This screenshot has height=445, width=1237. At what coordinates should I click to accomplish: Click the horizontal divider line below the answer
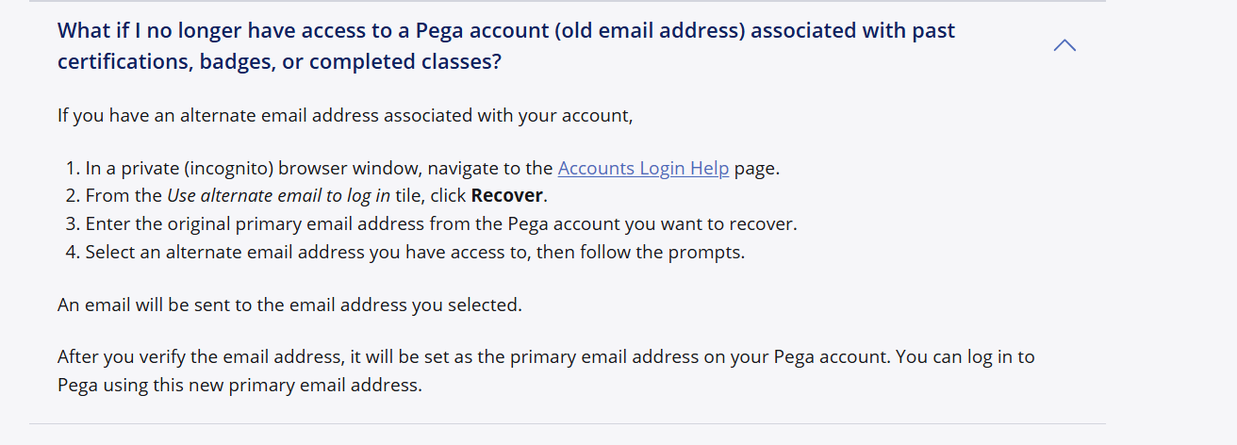click(567, 423)
